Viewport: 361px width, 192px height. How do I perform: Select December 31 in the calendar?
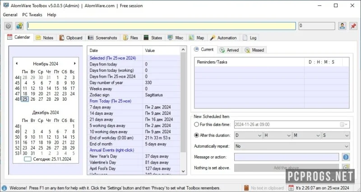coord(32,153)
